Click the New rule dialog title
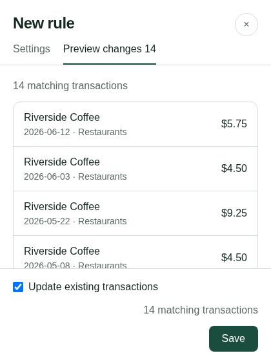This screenshot has width=271, height=362. [x=44, y=23]
